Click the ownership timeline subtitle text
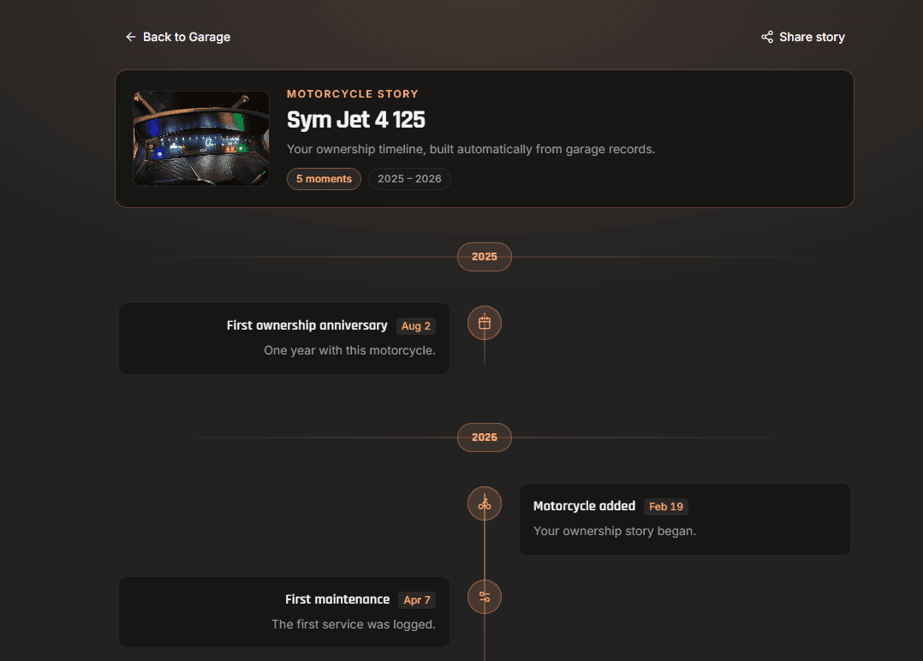Screen dimensions: 923x661 pyautogui.click(x=471, y=150)
